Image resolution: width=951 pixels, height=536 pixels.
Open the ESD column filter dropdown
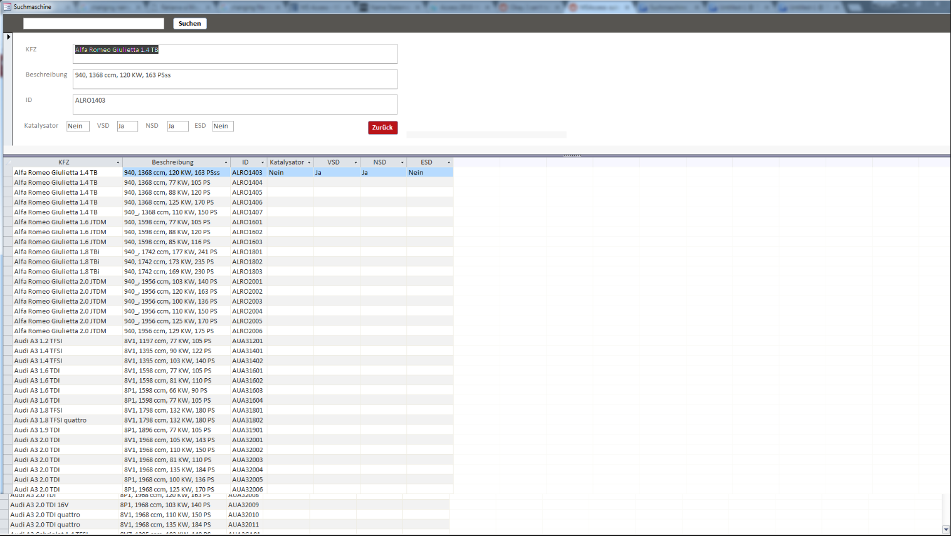point(449,163)
